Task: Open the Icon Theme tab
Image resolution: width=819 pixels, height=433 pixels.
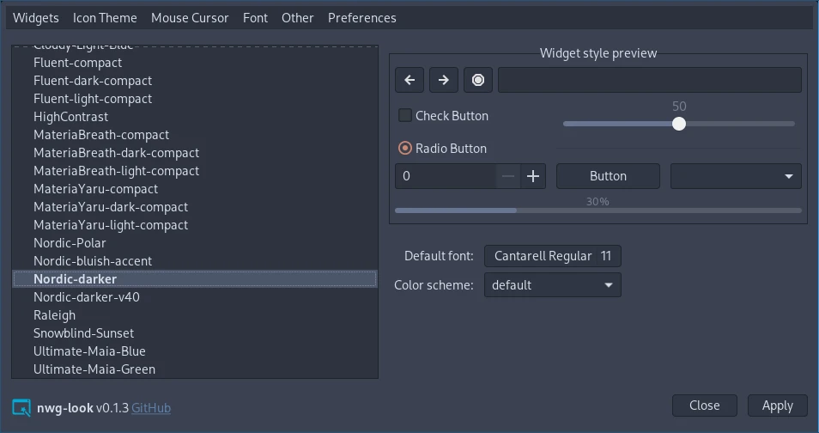Action: pyautogui.click(x=105, y=18)
